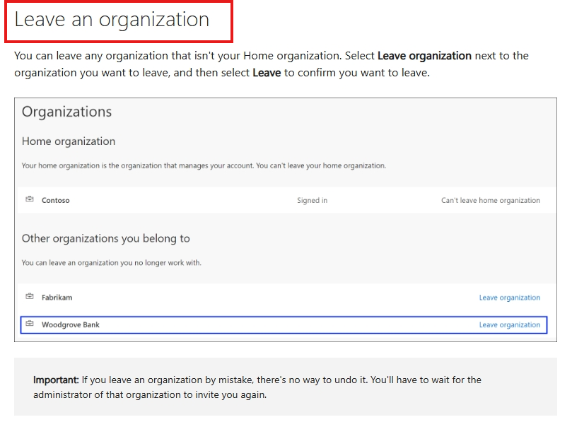
Task: Click the organization icon next to Fabrikam
Action: click(x=29, y=297)
